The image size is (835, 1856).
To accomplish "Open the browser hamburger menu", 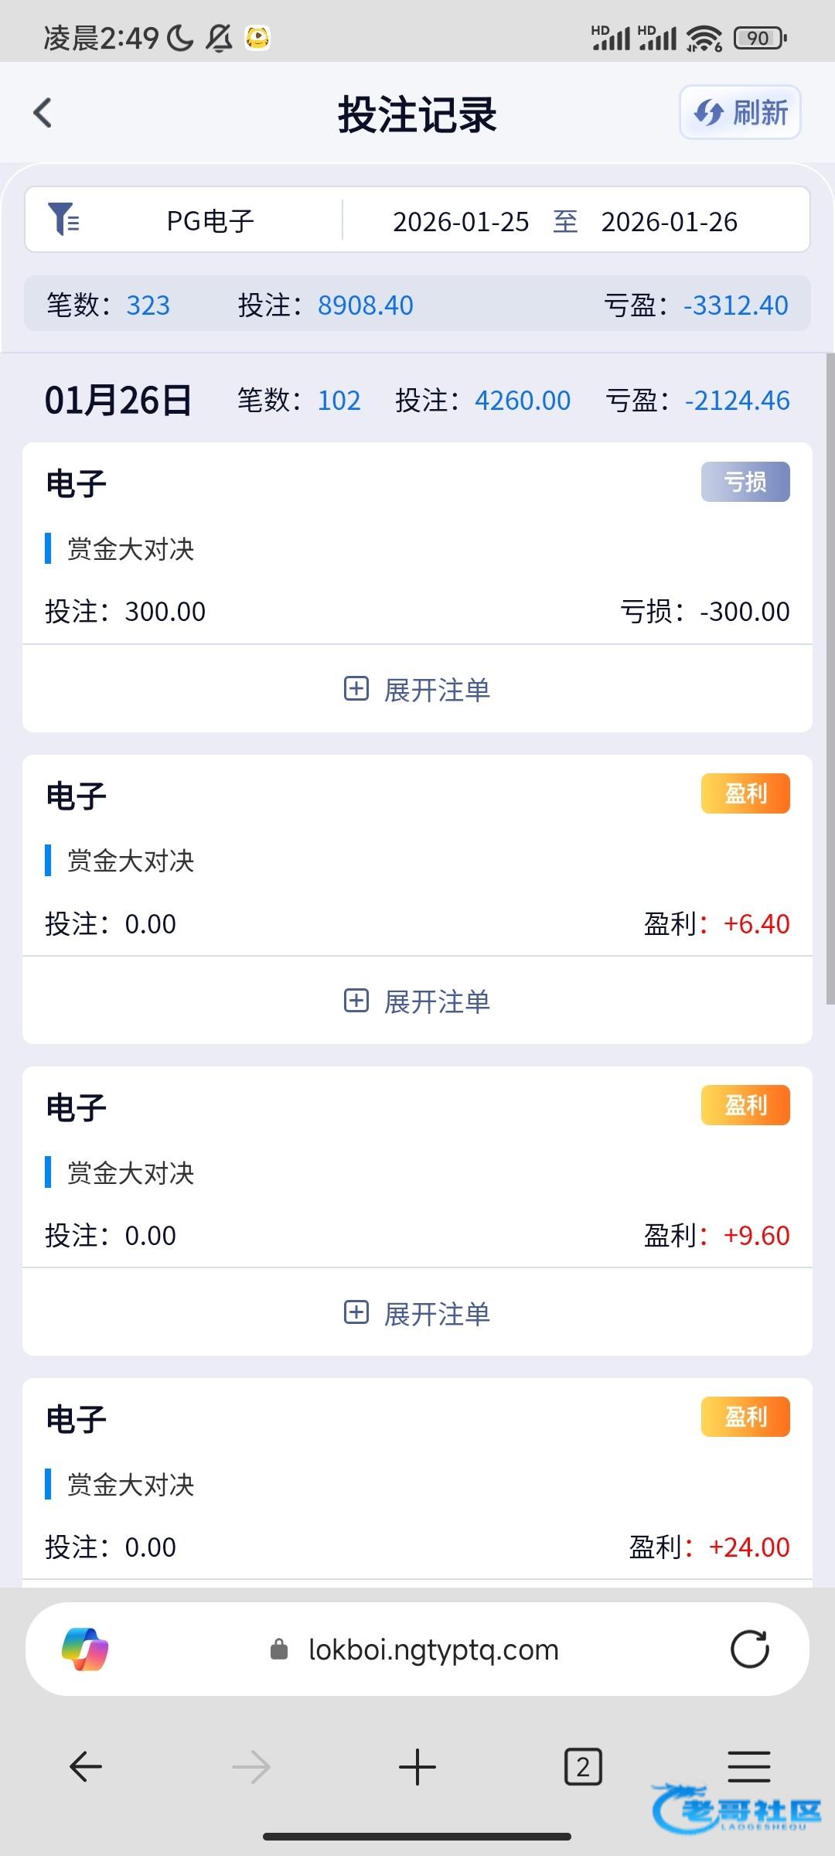I will (749, 1767).
